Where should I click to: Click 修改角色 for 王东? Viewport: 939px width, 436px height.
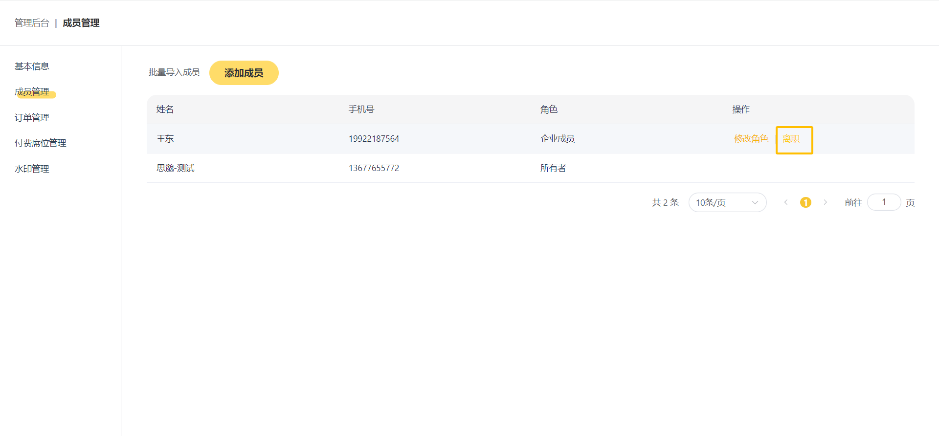751,139
